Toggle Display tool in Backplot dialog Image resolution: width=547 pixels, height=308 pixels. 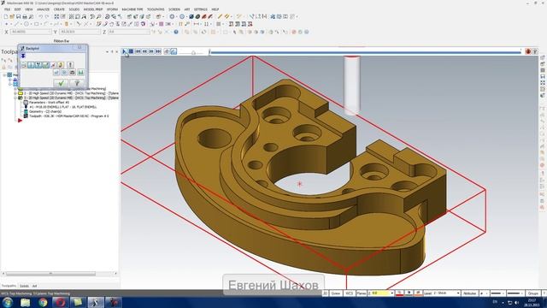click(x=31, y=65)
